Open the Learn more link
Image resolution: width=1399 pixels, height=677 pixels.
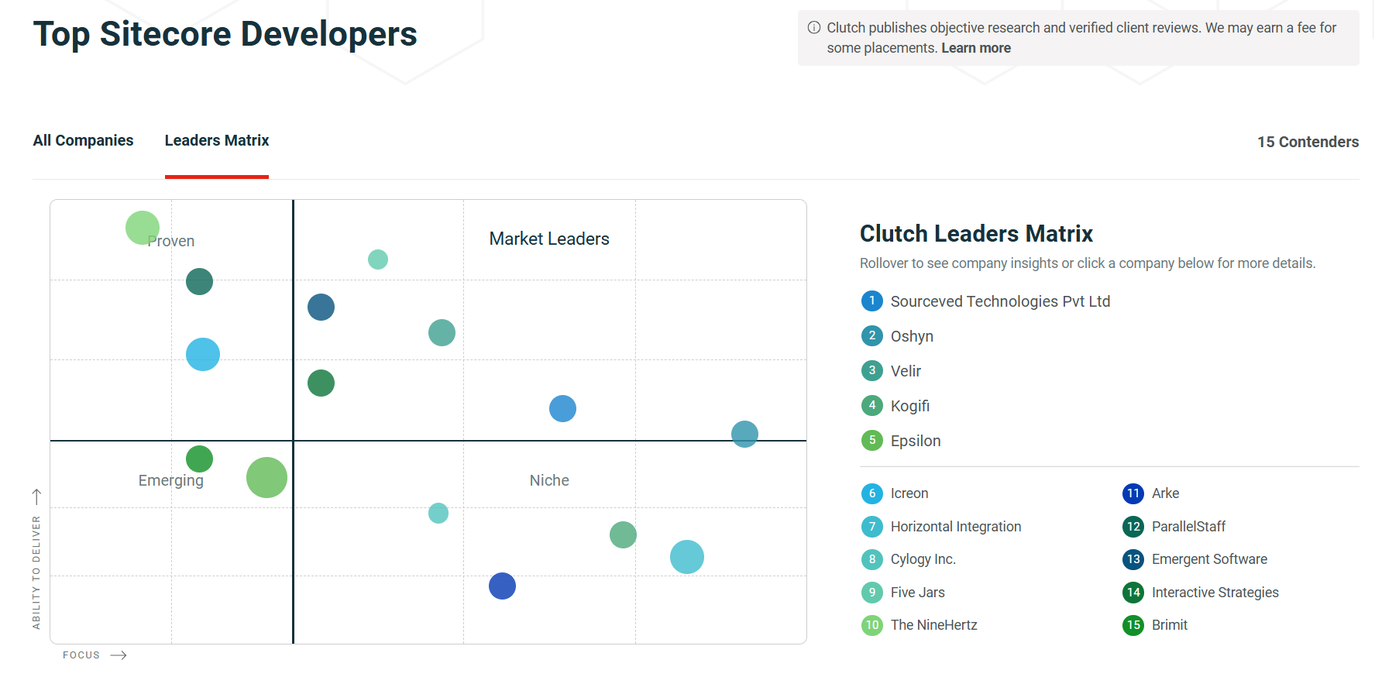coord(975,48)
